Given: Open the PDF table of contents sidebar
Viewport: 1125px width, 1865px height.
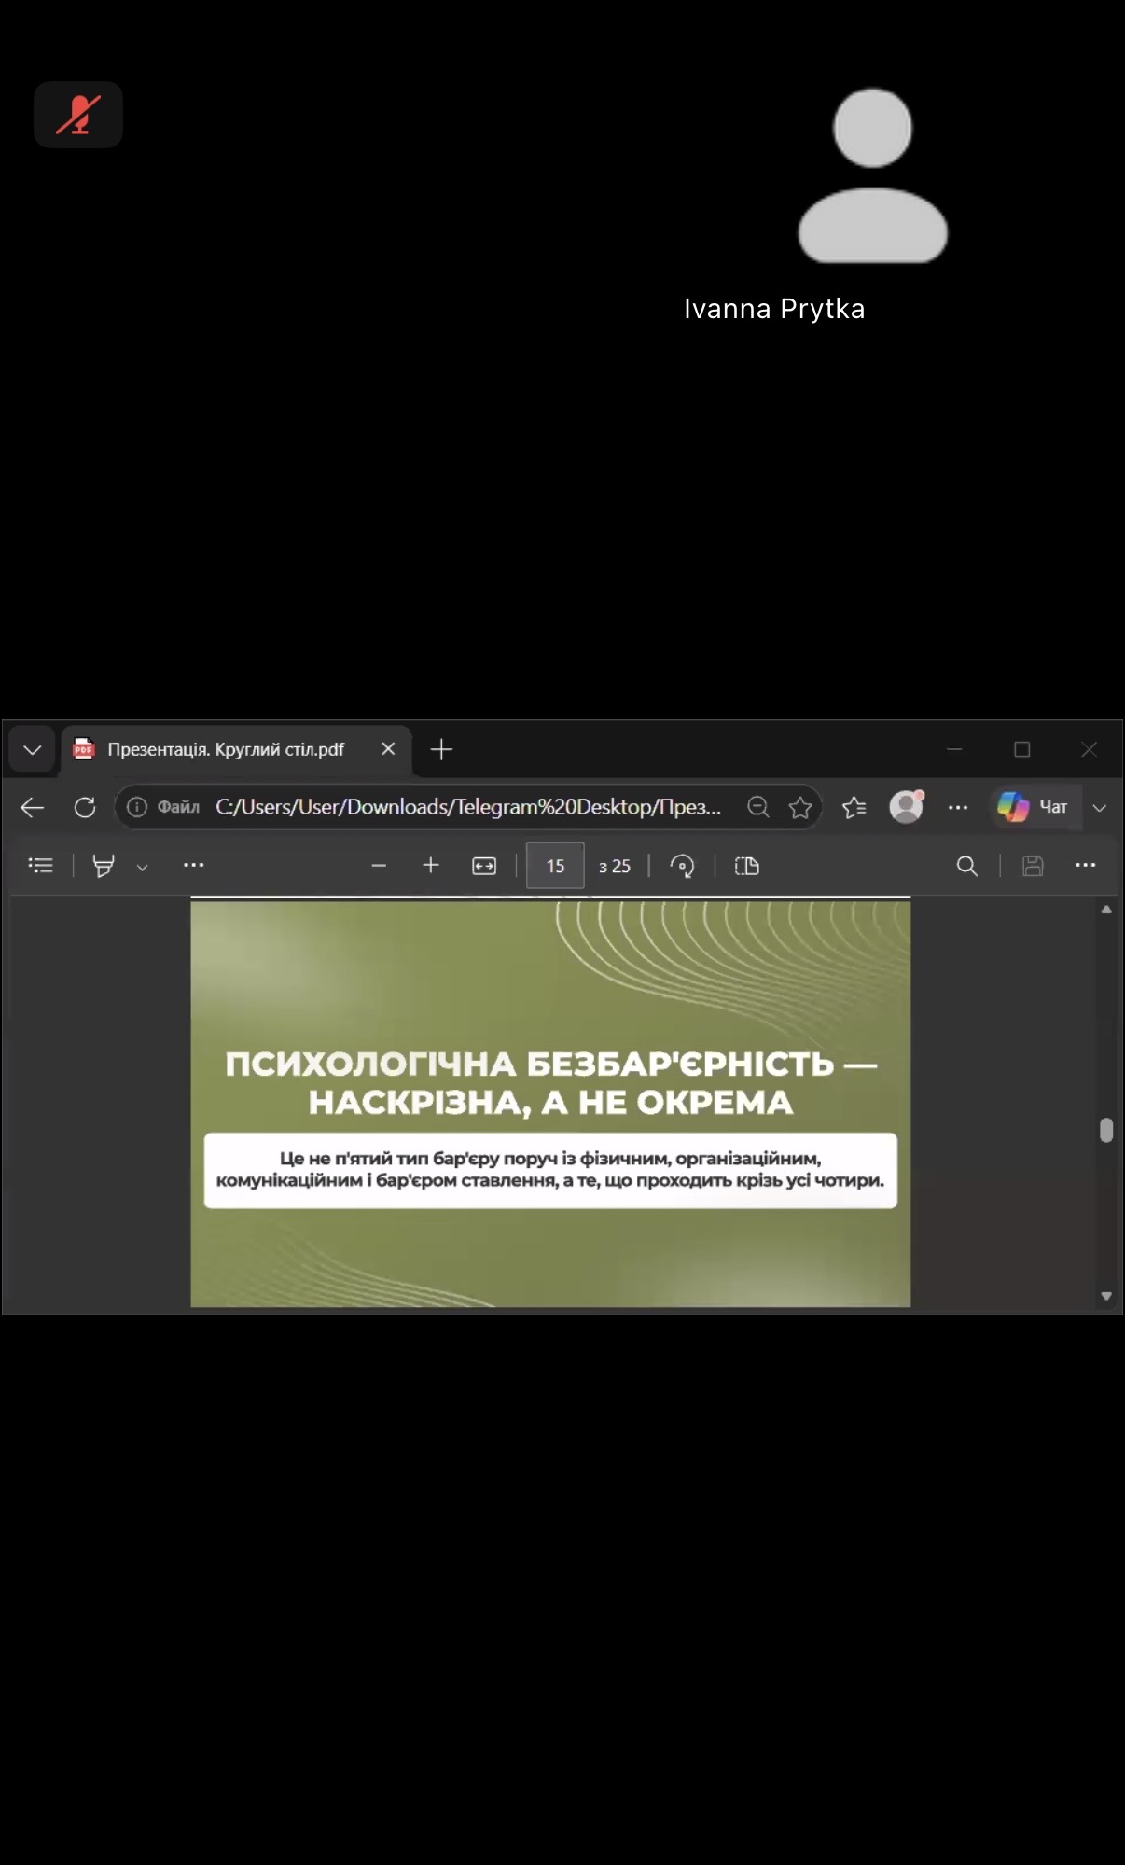Looking at the screenshot, I should point(41,866).
